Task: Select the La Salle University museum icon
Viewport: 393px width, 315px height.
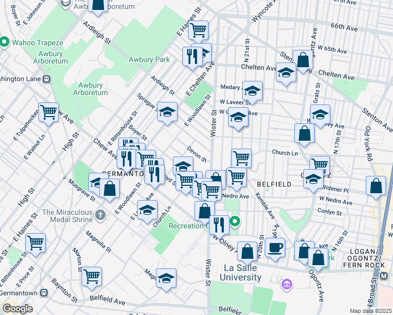Action: (287, 285)
